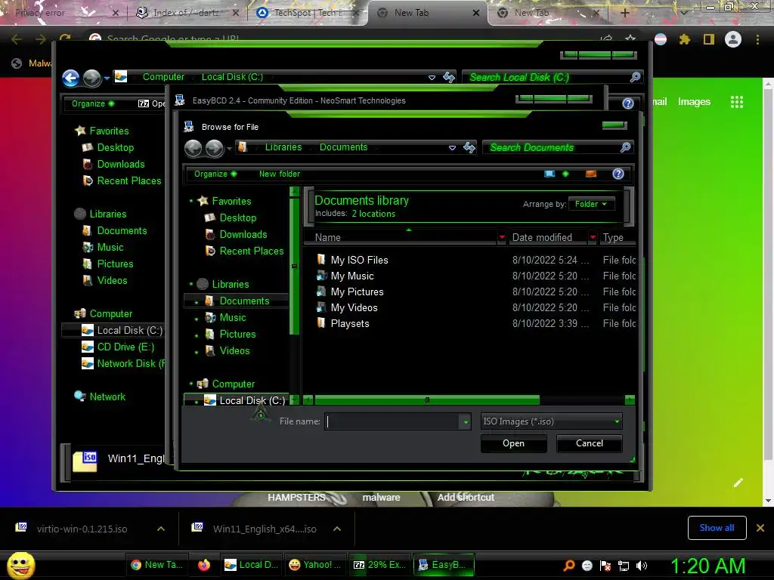Switch to Index of Chrome tab
Viewport: 774px width, 580px height.
coord(187,14)
